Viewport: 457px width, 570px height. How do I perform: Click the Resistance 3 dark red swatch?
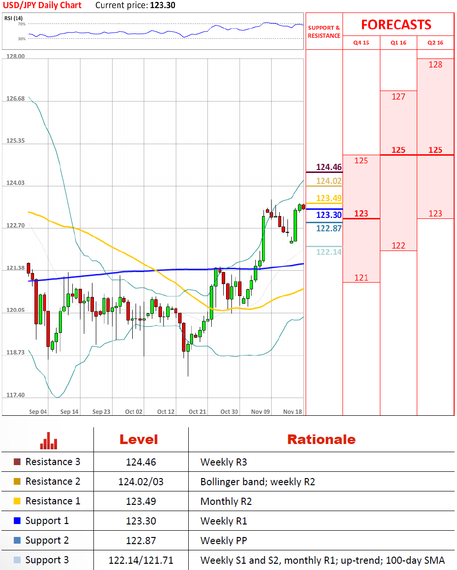pos(17,462)
